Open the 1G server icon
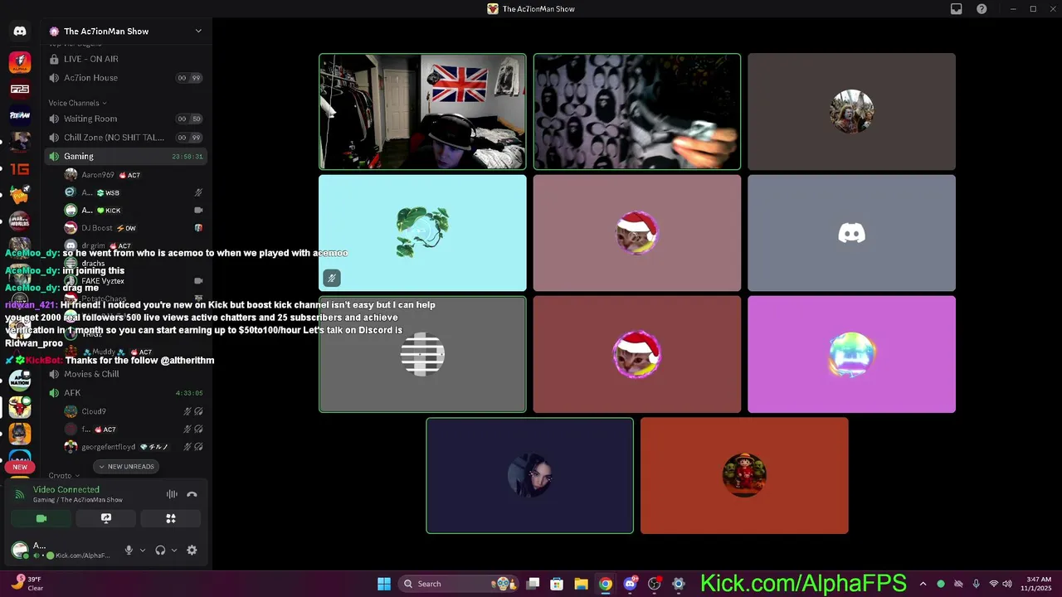The image size is (1062, 597). [x=20, y=168]
